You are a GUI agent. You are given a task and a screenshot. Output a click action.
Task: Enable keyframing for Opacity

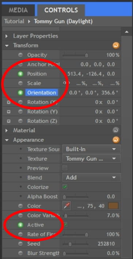click(20, 55)
